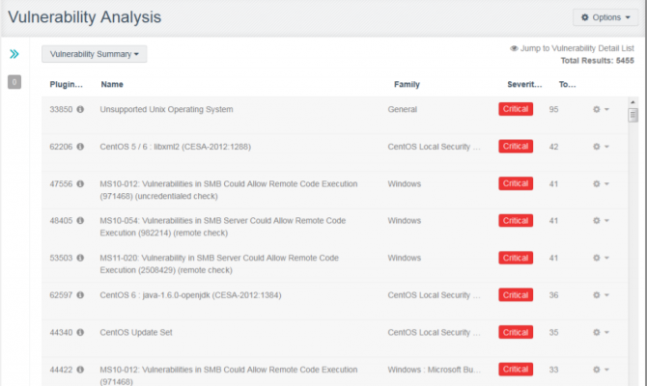Image resolution: width=647 pixels, height=386 pixels.
Task: Click info icon next to plugin 33850
Action: tap(80, 109)
